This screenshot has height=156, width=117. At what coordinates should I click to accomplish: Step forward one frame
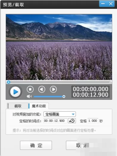(53, 89)
